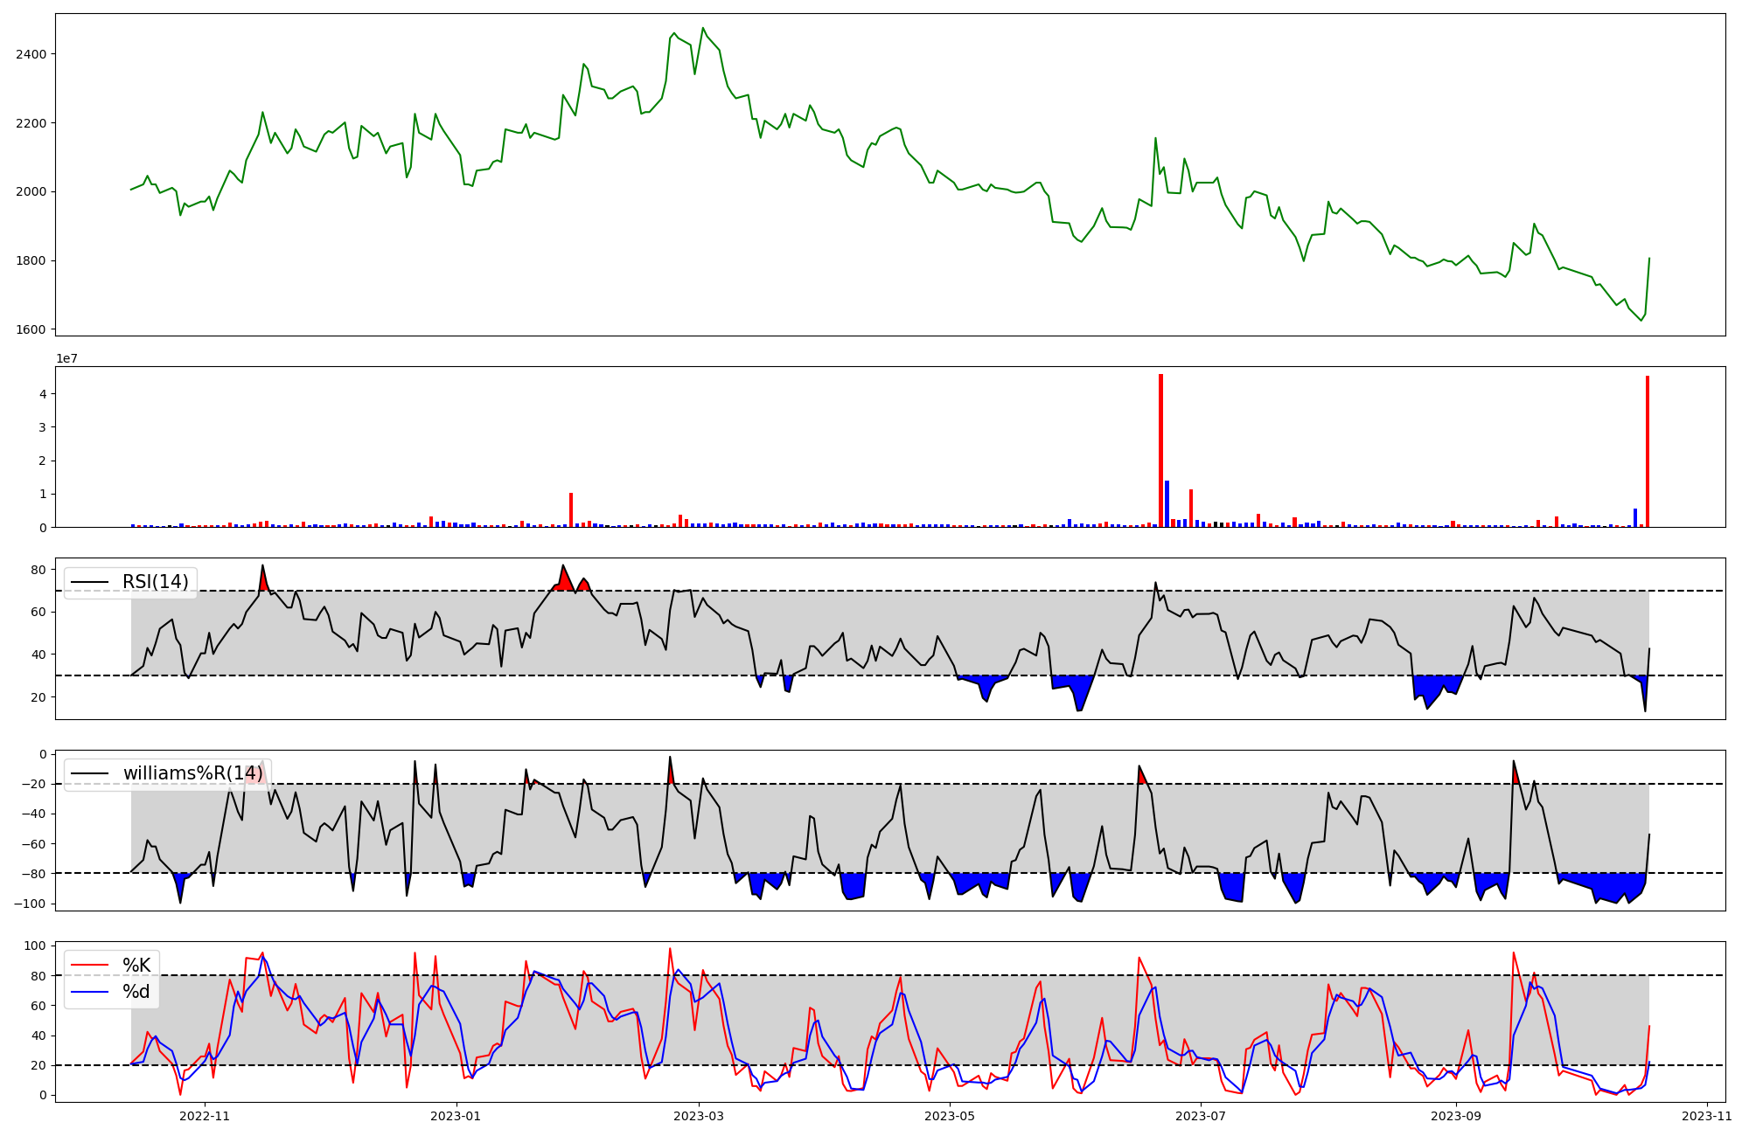Click the 2023-09 date axis label

point(1456,1116)
